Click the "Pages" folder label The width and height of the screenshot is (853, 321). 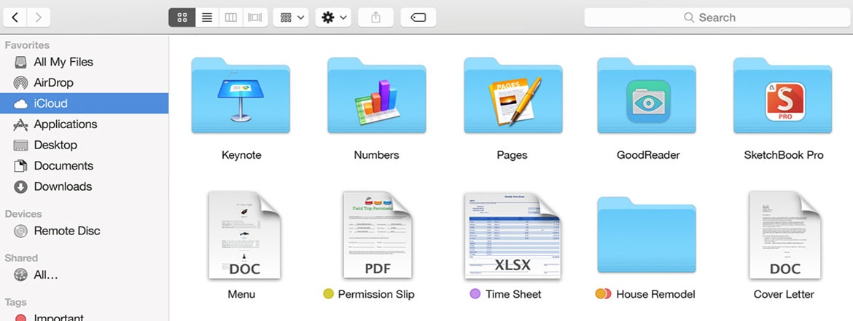coord(513,155)
